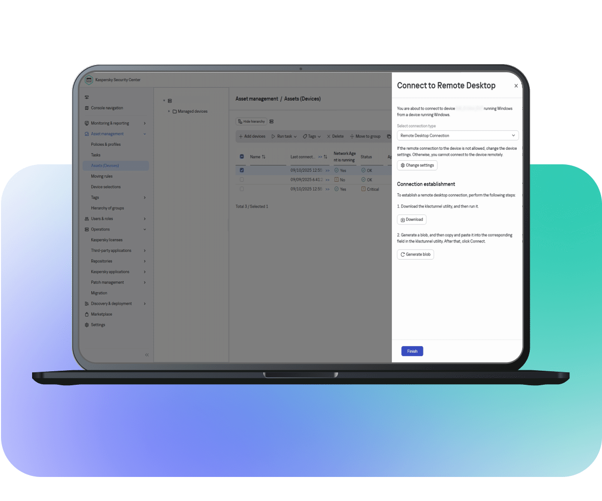This screenshot has height=501, width=602.
Task: Toggle the select-all checkbox in table header
Action: click(242, 157)
